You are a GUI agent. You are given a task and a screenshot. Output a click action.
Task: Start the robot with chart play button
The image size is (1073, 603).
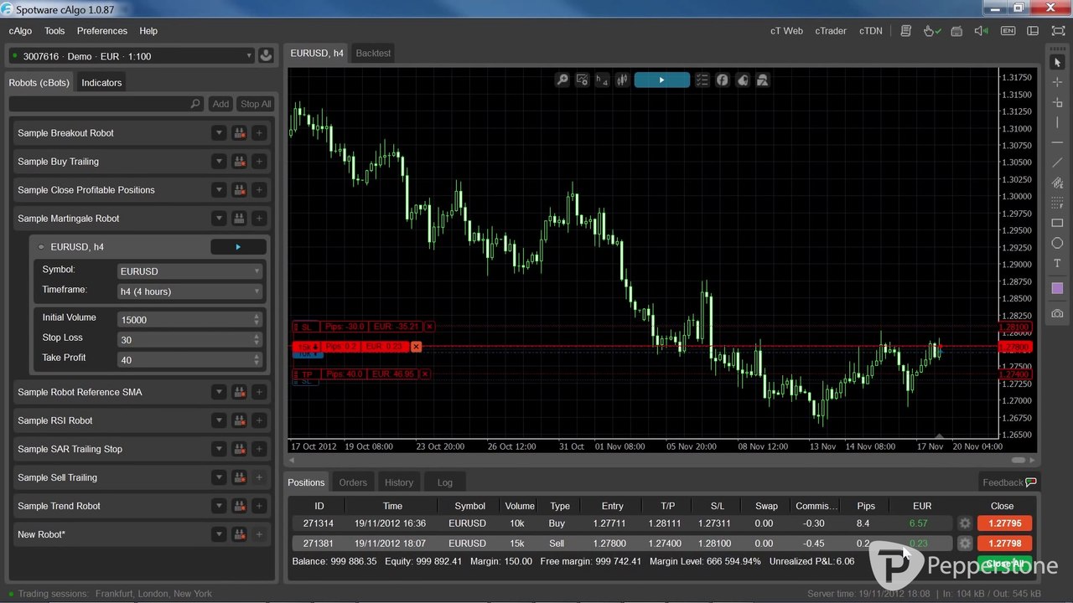661,80
